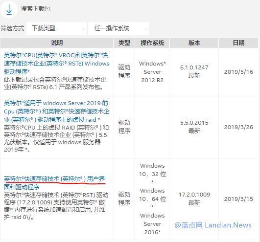
Task: Select the Windows Server 2012 R2 cell
Action: point(152,72)
